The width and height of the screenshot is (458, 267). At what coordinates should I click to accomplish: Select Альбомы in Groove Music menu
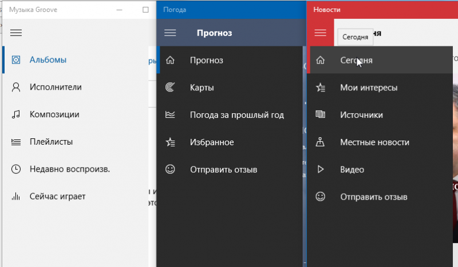coord(76,60)
